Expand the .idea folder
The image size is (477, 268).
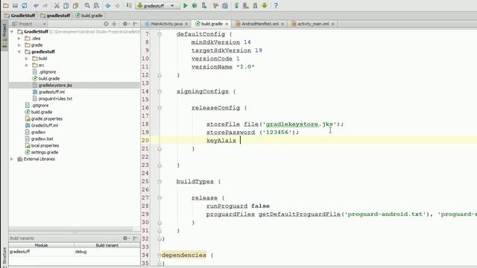pos(19,38)
